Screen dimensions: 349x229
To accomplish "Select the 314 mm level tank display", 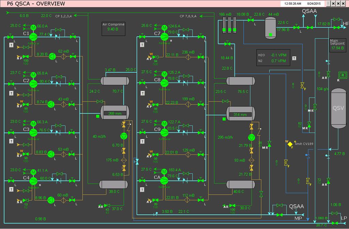I will coord(241,114).
